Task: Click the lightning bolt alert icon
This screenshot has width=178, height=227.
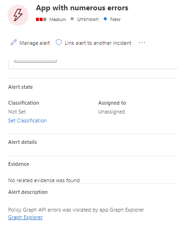Action: 18,15
